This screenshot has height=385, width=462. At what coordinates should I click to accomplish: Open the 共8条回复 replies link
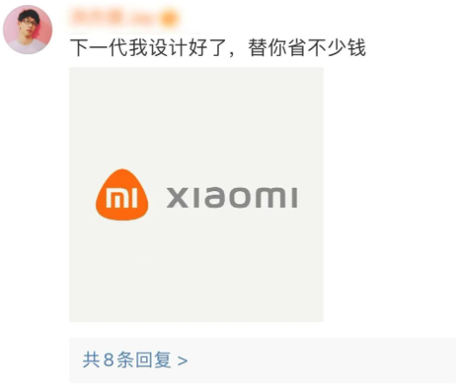pyautogui.click(x=135, y=360)
